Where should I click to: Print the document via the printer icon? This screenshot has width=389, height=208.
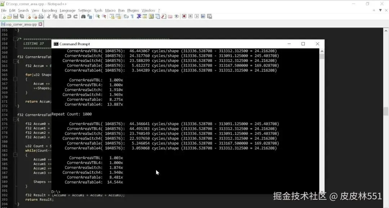tap(41, 16)
